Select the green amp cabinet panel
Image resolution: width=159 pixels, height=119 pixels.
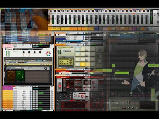tap(20, 75)
